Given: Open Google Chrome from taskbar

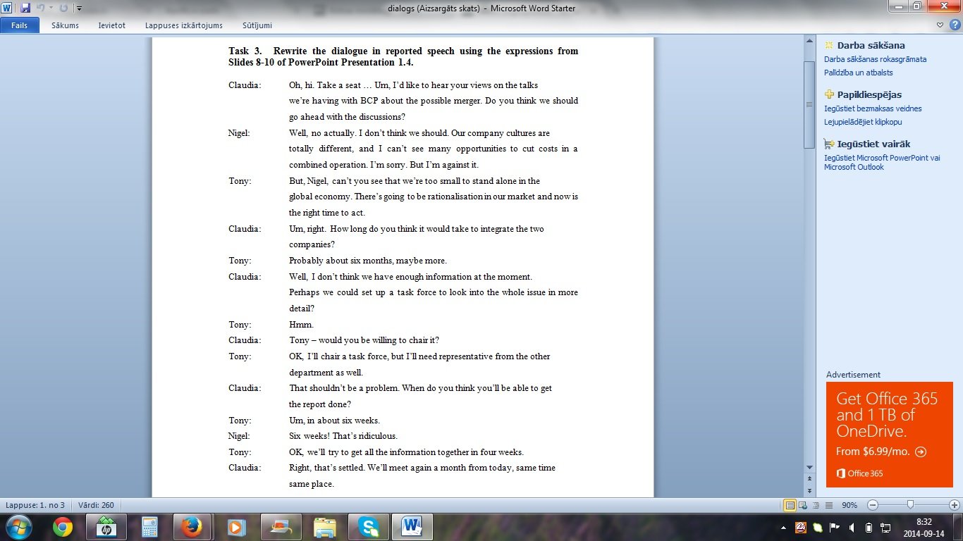Looking at the screenshot, I should point(63,527).
